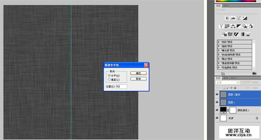
Task: Click the Invert adjustment icon
Action: 224,34
